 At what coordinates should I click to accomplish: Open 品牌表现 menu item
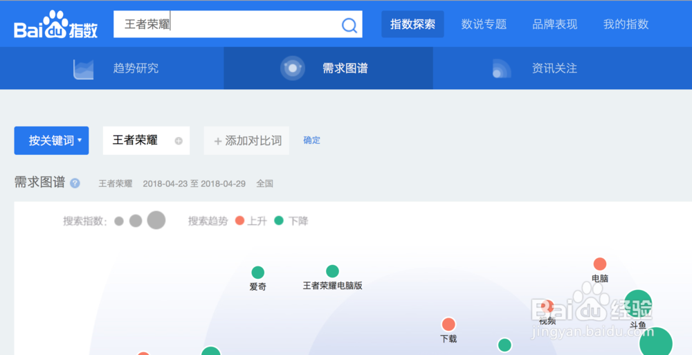[555, 24]
